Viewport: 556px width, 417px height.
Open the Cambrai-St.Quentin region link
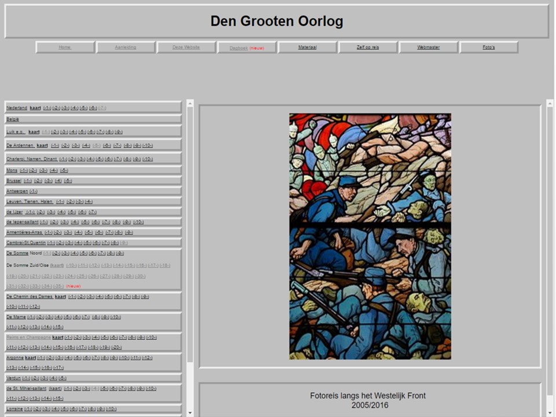(x=26, y=243)
